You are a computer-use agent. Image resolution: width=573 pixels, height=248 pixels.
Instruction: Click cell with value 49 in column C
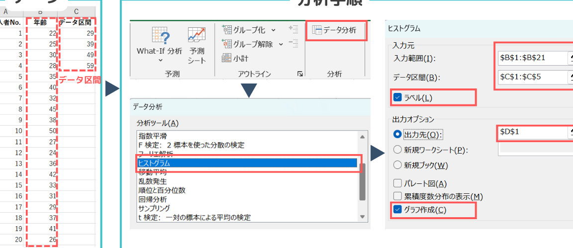pos(77,55)
